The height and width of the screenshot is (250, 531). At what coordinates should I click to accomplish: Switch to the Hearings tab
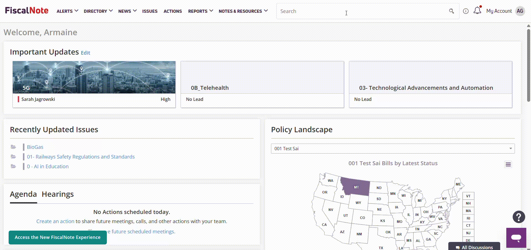[58, 194]
